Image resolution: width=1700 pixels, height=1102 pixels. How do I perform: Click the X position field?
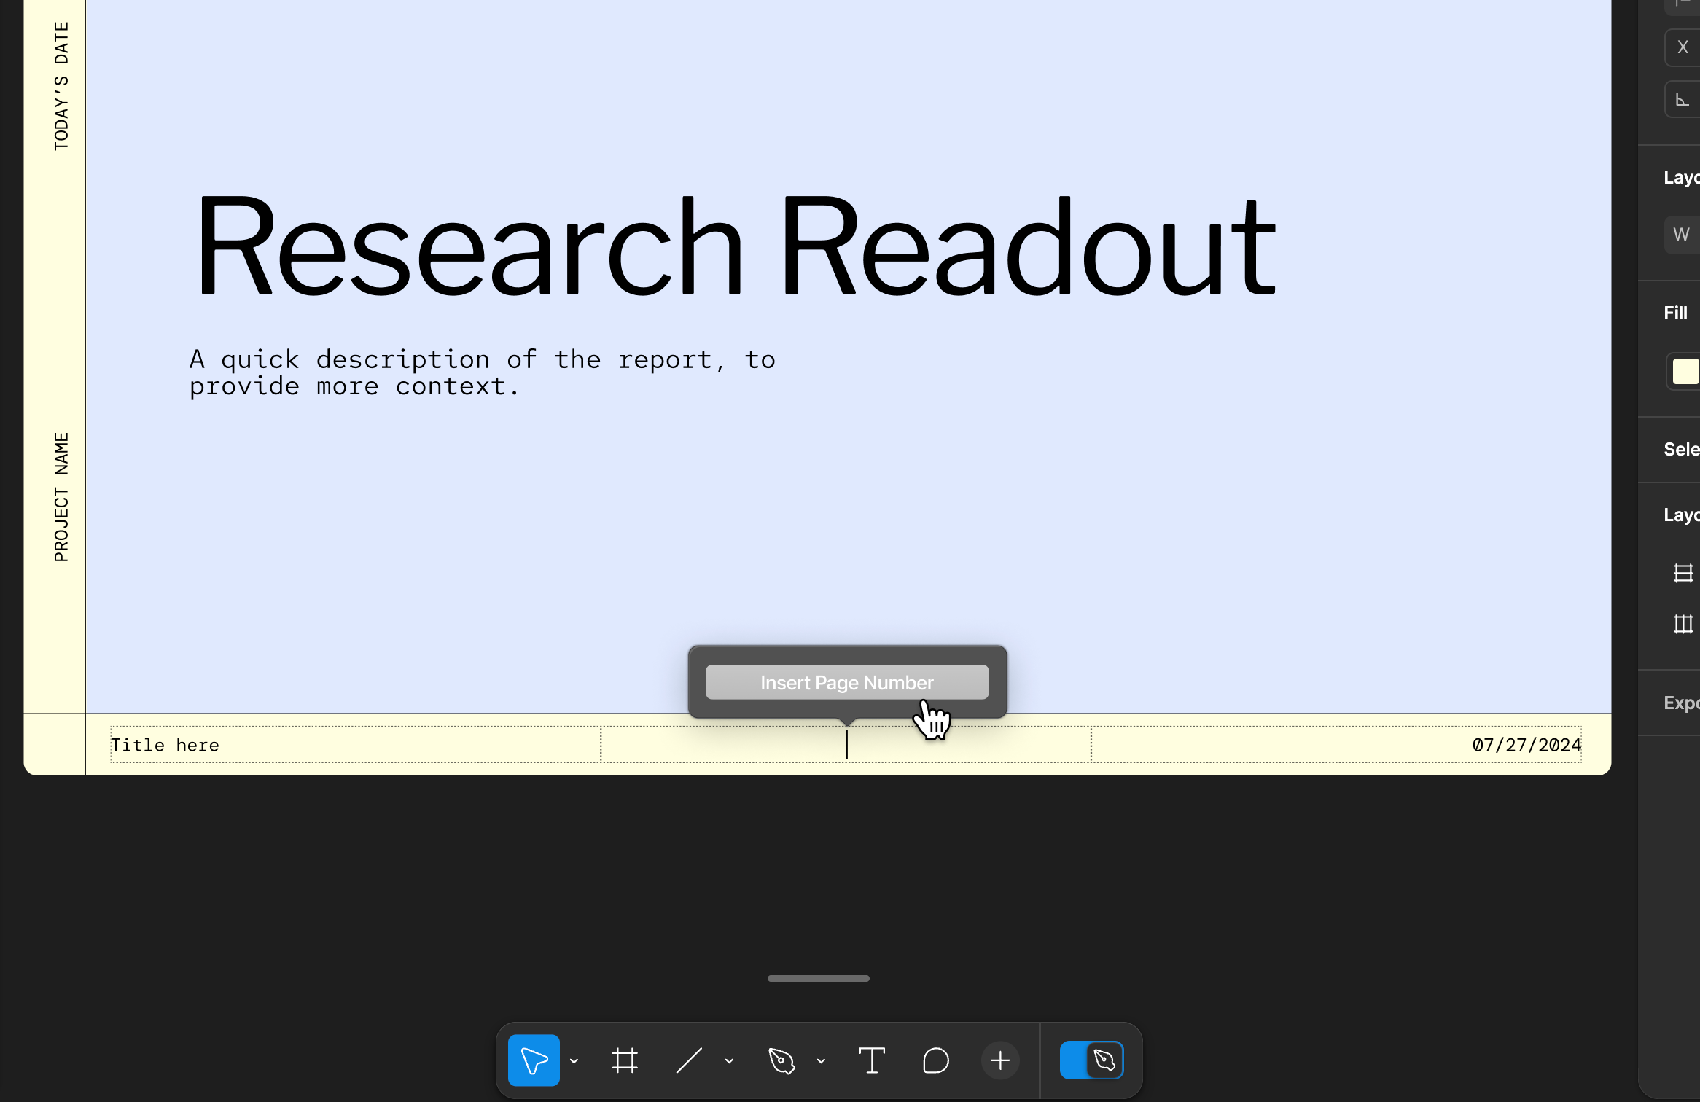[x=1683, y=47]
